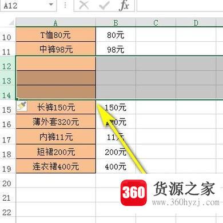The height and width of the screenshot is (223, 223).
Task: Click cell B11 showing 98元
Action: tap(116, 49)
